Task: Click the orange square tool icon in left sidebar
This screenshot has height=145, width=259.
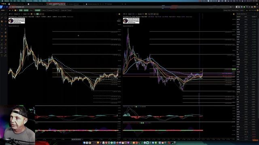Action: coord(2,21)
